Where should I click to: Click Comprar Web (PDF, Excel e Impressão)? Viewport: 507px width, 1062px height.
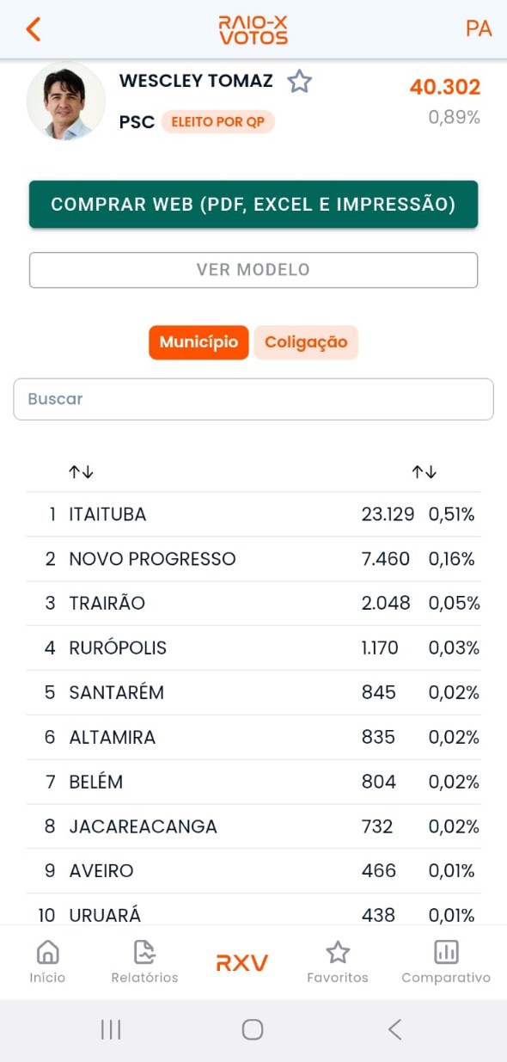click(x=253, y=205)
